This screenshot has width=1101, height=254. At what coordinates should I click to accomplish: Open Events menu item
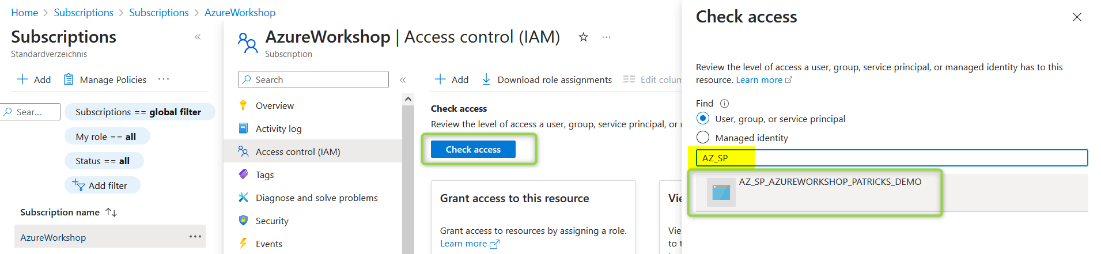(269, 244)
